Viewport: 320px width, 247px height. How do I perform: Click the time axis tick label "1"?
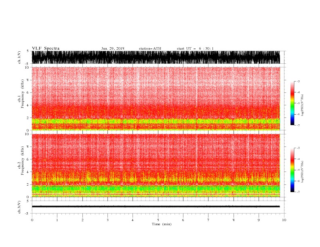[57, 220]
